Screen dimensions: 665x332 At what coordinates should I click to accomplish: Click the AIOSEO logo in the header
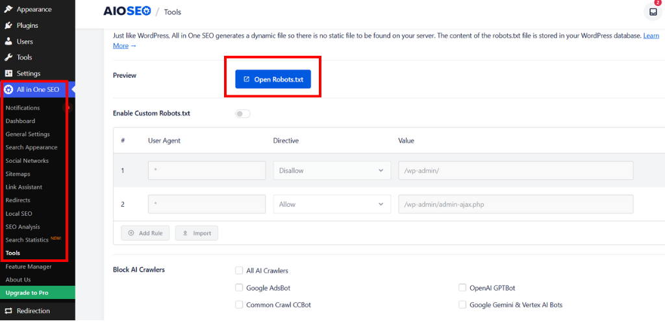[127, 12]
